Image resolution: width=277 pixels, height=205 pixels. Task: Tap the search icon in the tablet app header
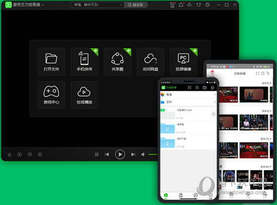[x=263, y=73]
